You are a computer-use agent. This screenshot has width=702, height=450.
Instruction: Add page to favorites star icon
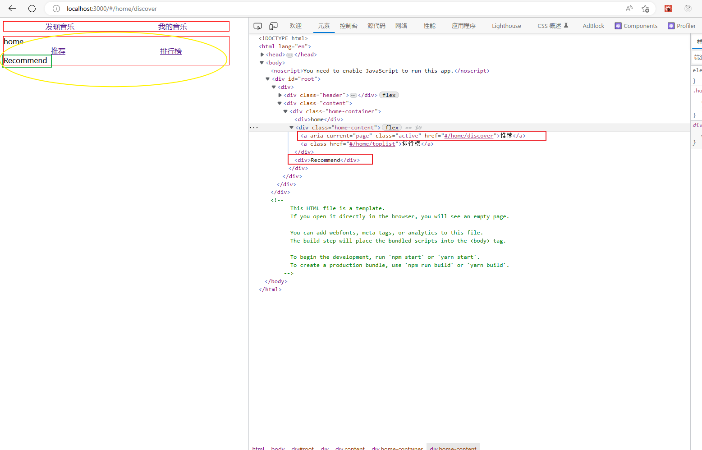[x=645, y=9]
